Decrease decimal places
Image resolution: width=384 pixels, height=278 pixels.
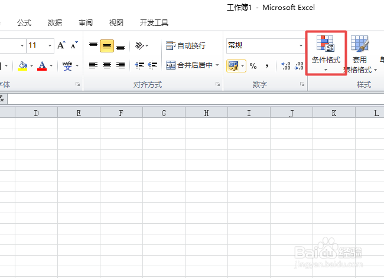[x=299, y=66]
